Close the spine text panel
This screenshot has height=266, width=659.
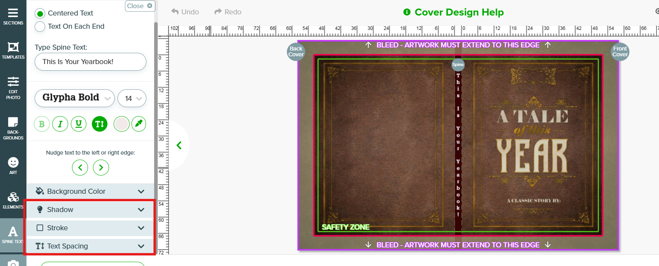coord(140,6)
